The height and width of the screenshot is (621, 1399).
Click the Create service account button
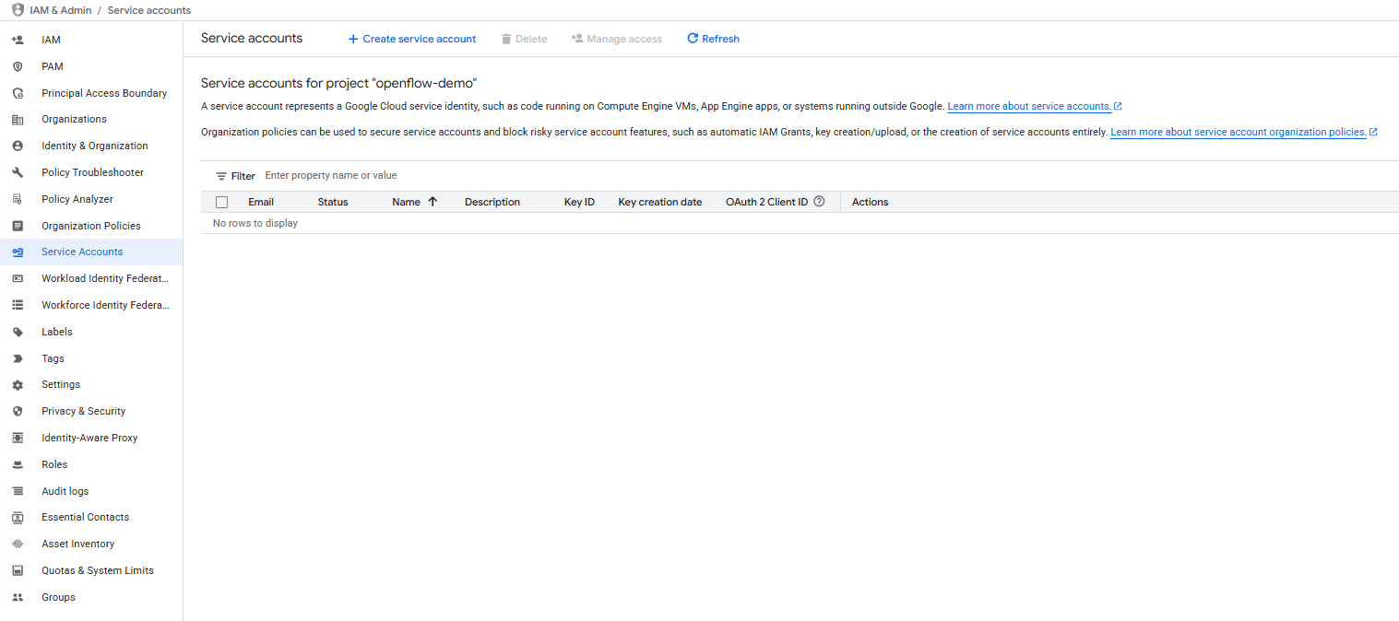tap(411, 38)
